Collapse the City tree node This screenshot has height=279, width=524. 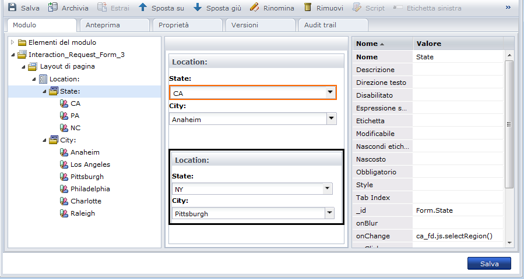(x=45, y=140)
